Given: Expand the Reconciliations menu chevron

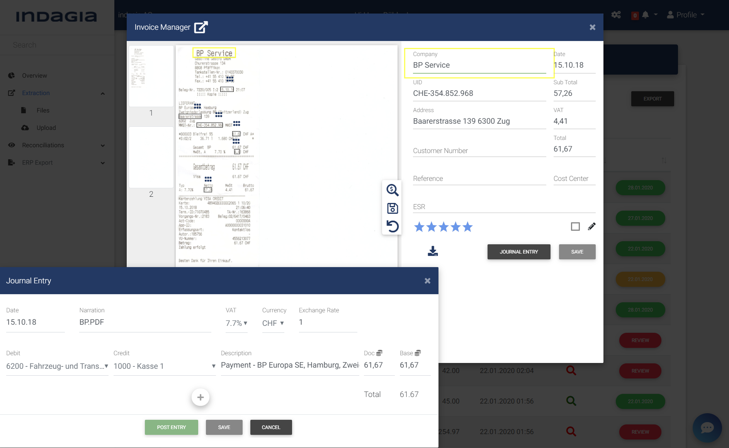Looking at the screenshot, I should tap(103, 145).
